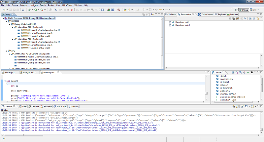Switch to the Variables tab

point(171,15)
